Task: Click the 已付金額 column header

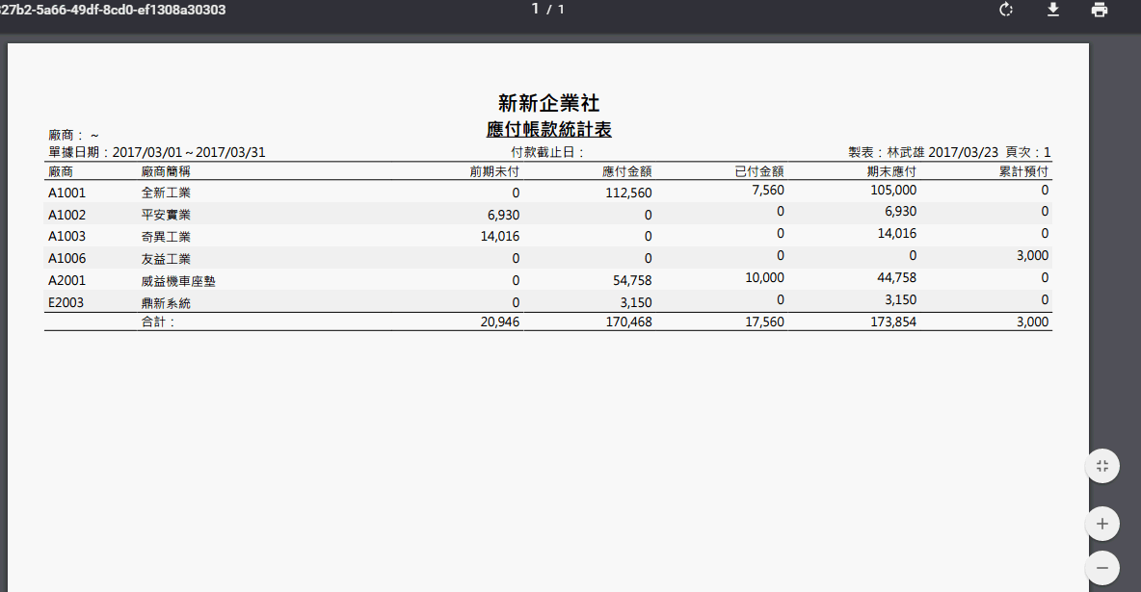Action: pos(759,171)
